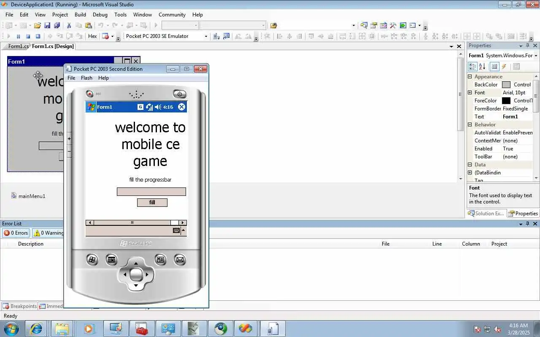Show Events lightning bolt icon in Properties
Screen dimensions: 540x337
point(504,67)
